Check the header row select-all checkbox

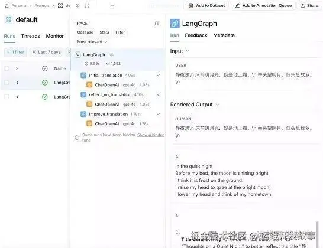7,68
